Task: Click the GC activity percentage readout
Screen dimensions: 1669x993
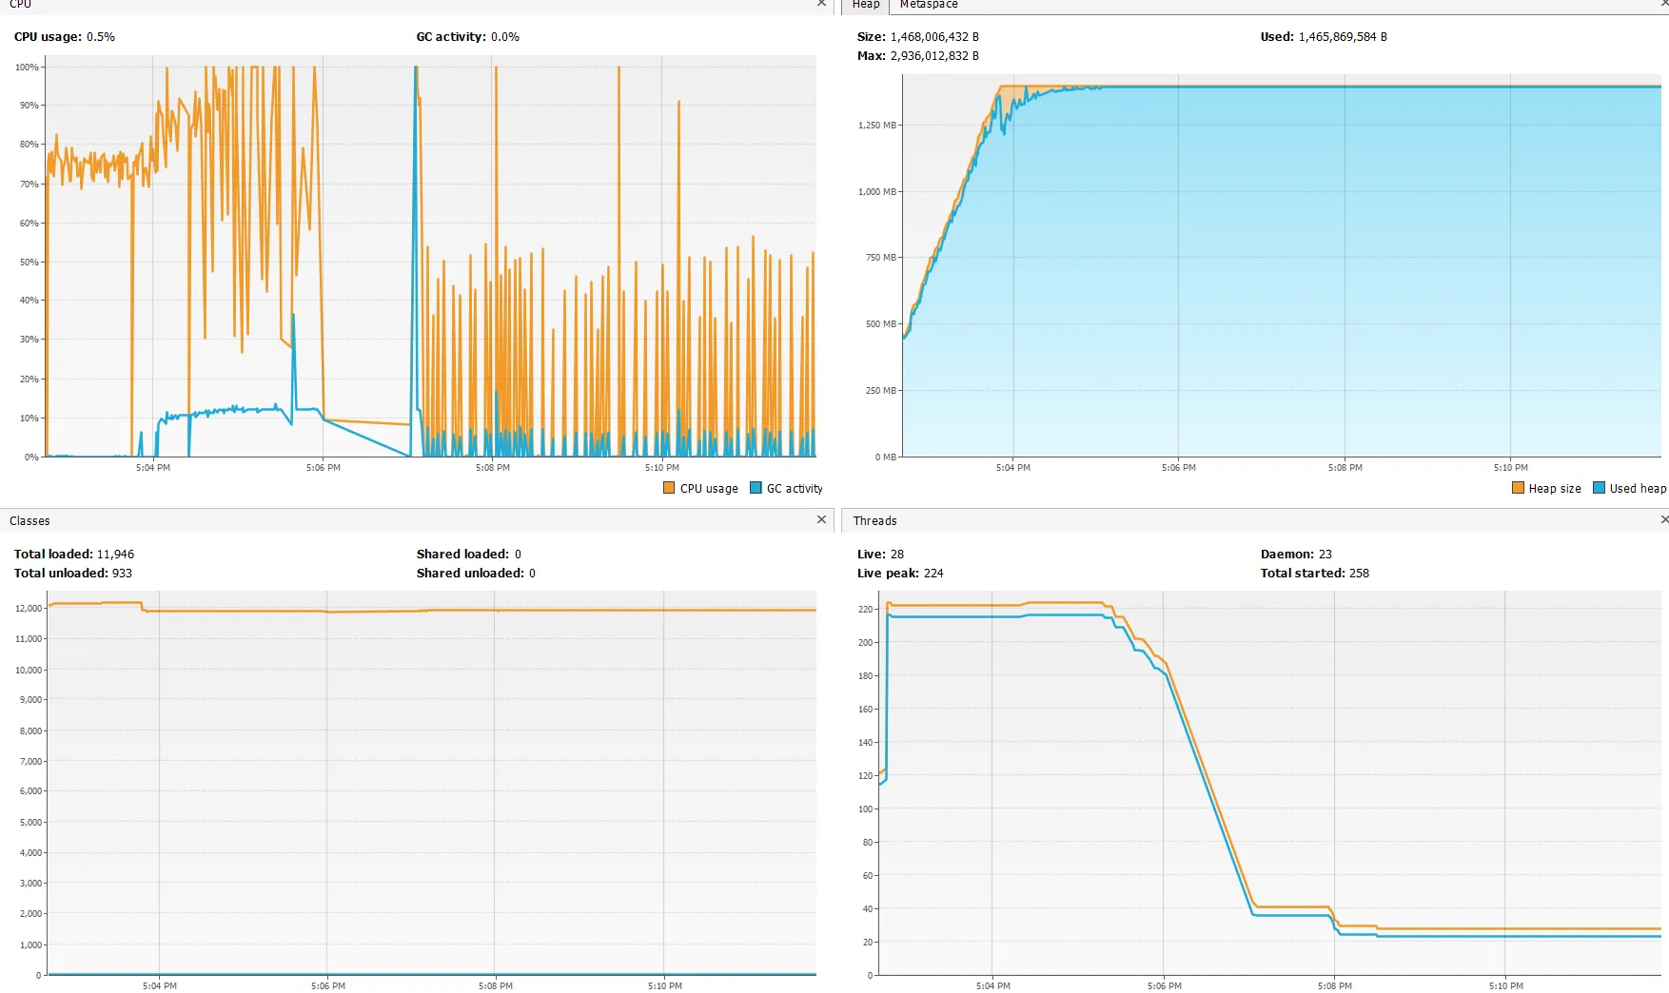Action: pos(505,37)
